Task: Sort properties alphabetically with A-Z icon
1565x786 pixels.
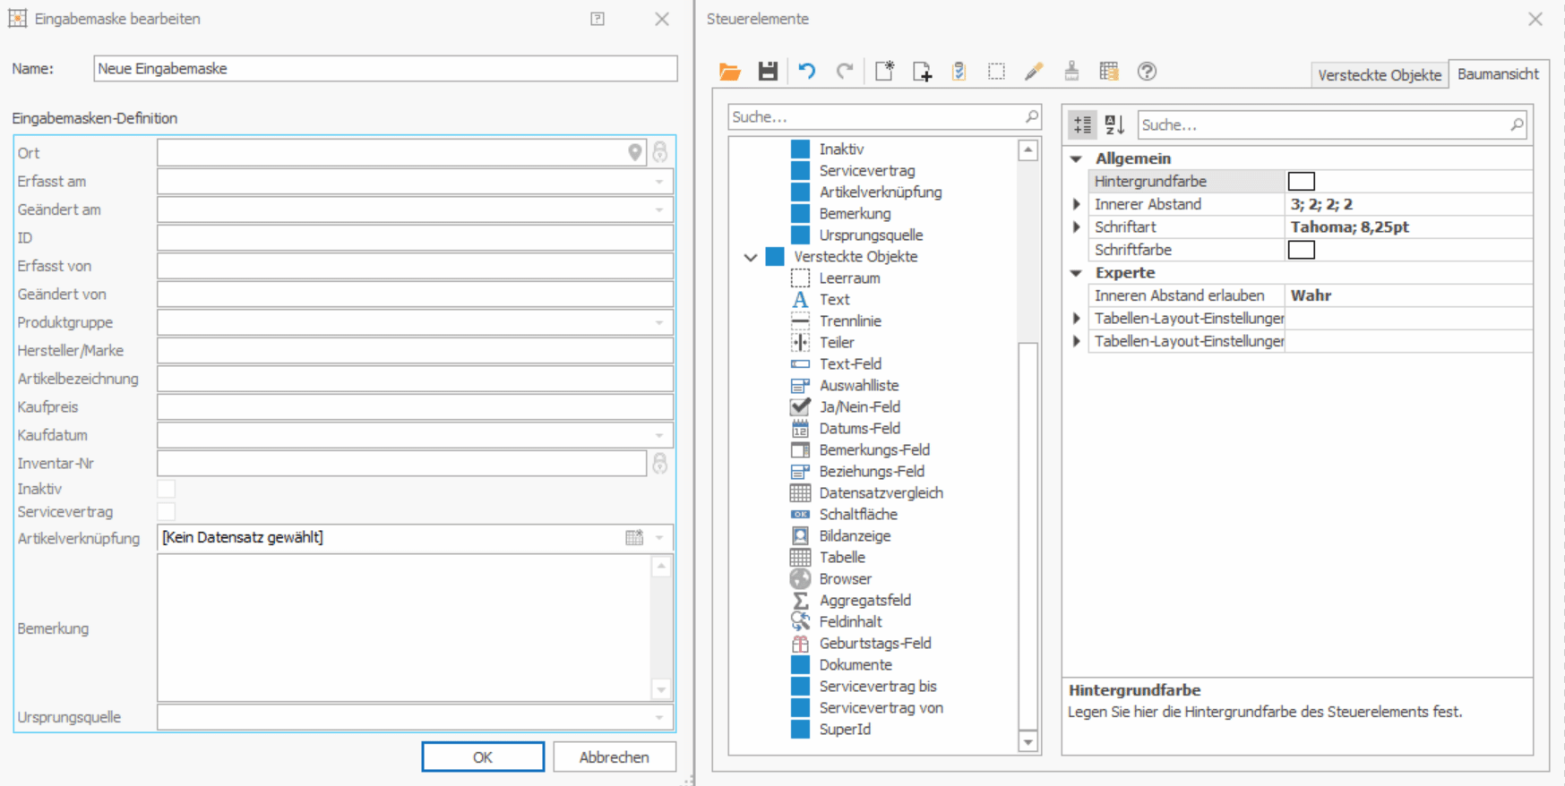Action: (x=1114, y=125)
